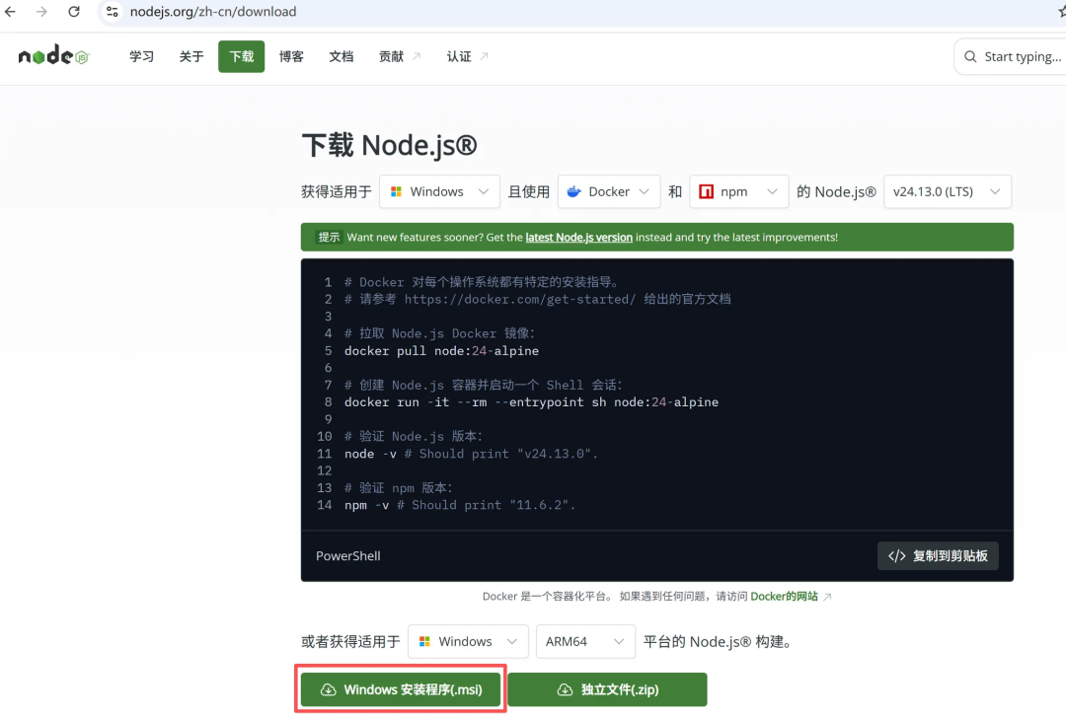Open the ARM64 architecture dropdown
Screen dimensions: 1066x719
pos(584,641)
